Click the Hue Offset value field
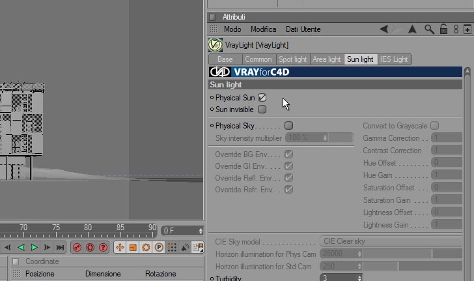Viewport: 474px width, 281px height. point(447,162)
